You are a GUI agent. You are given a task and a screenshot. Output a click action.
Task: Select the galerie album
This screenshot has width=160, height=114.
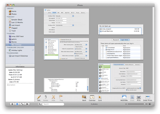13,39
